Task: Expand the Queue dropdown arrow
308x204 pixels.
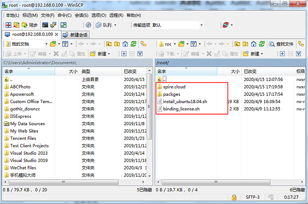Action: point(115,25)
